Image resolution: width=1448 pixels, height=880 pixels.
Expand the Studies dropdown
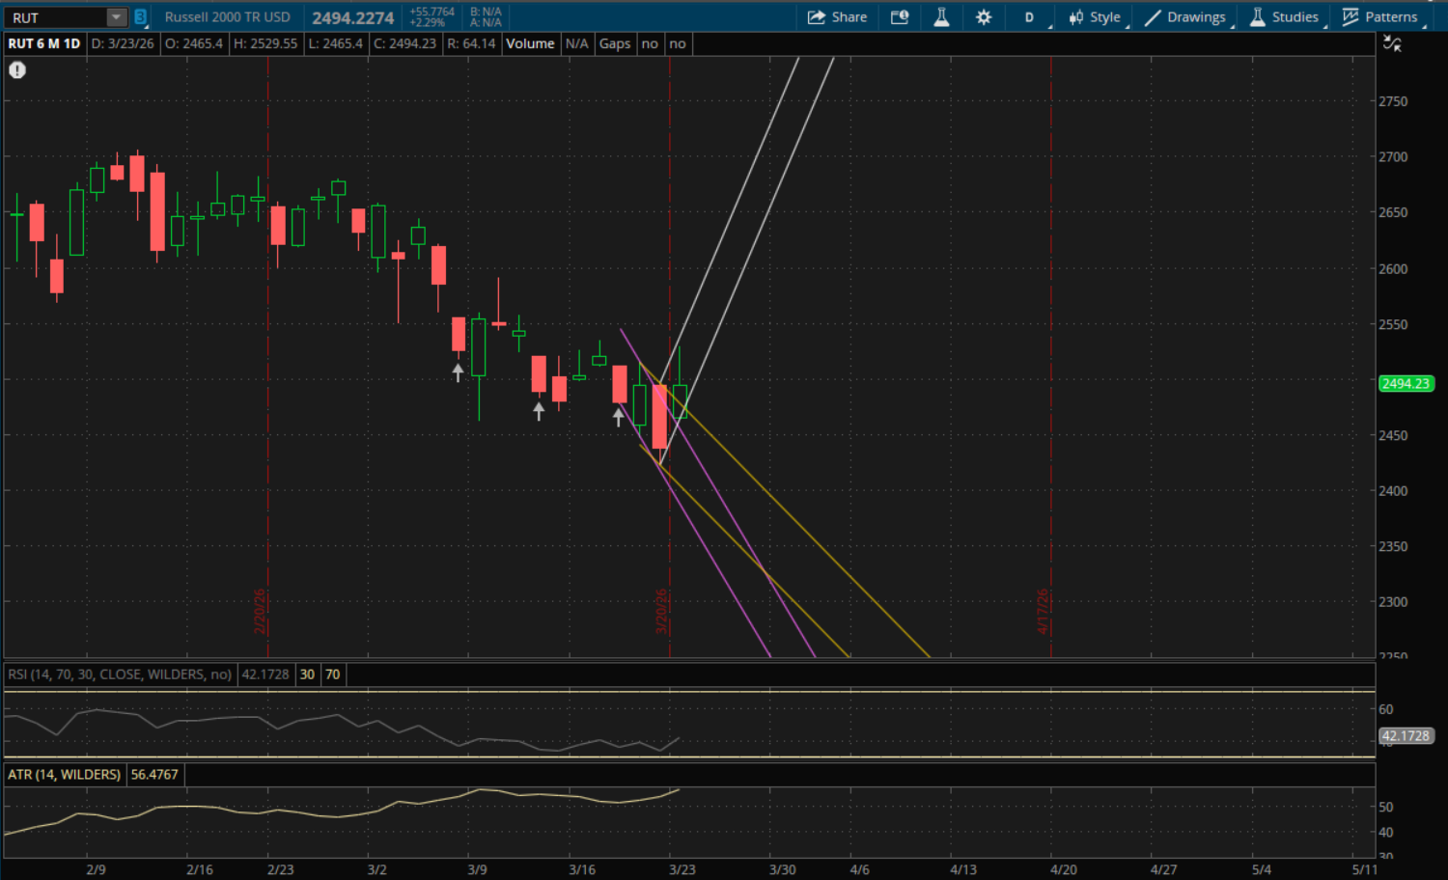[x=1285, y=17]
